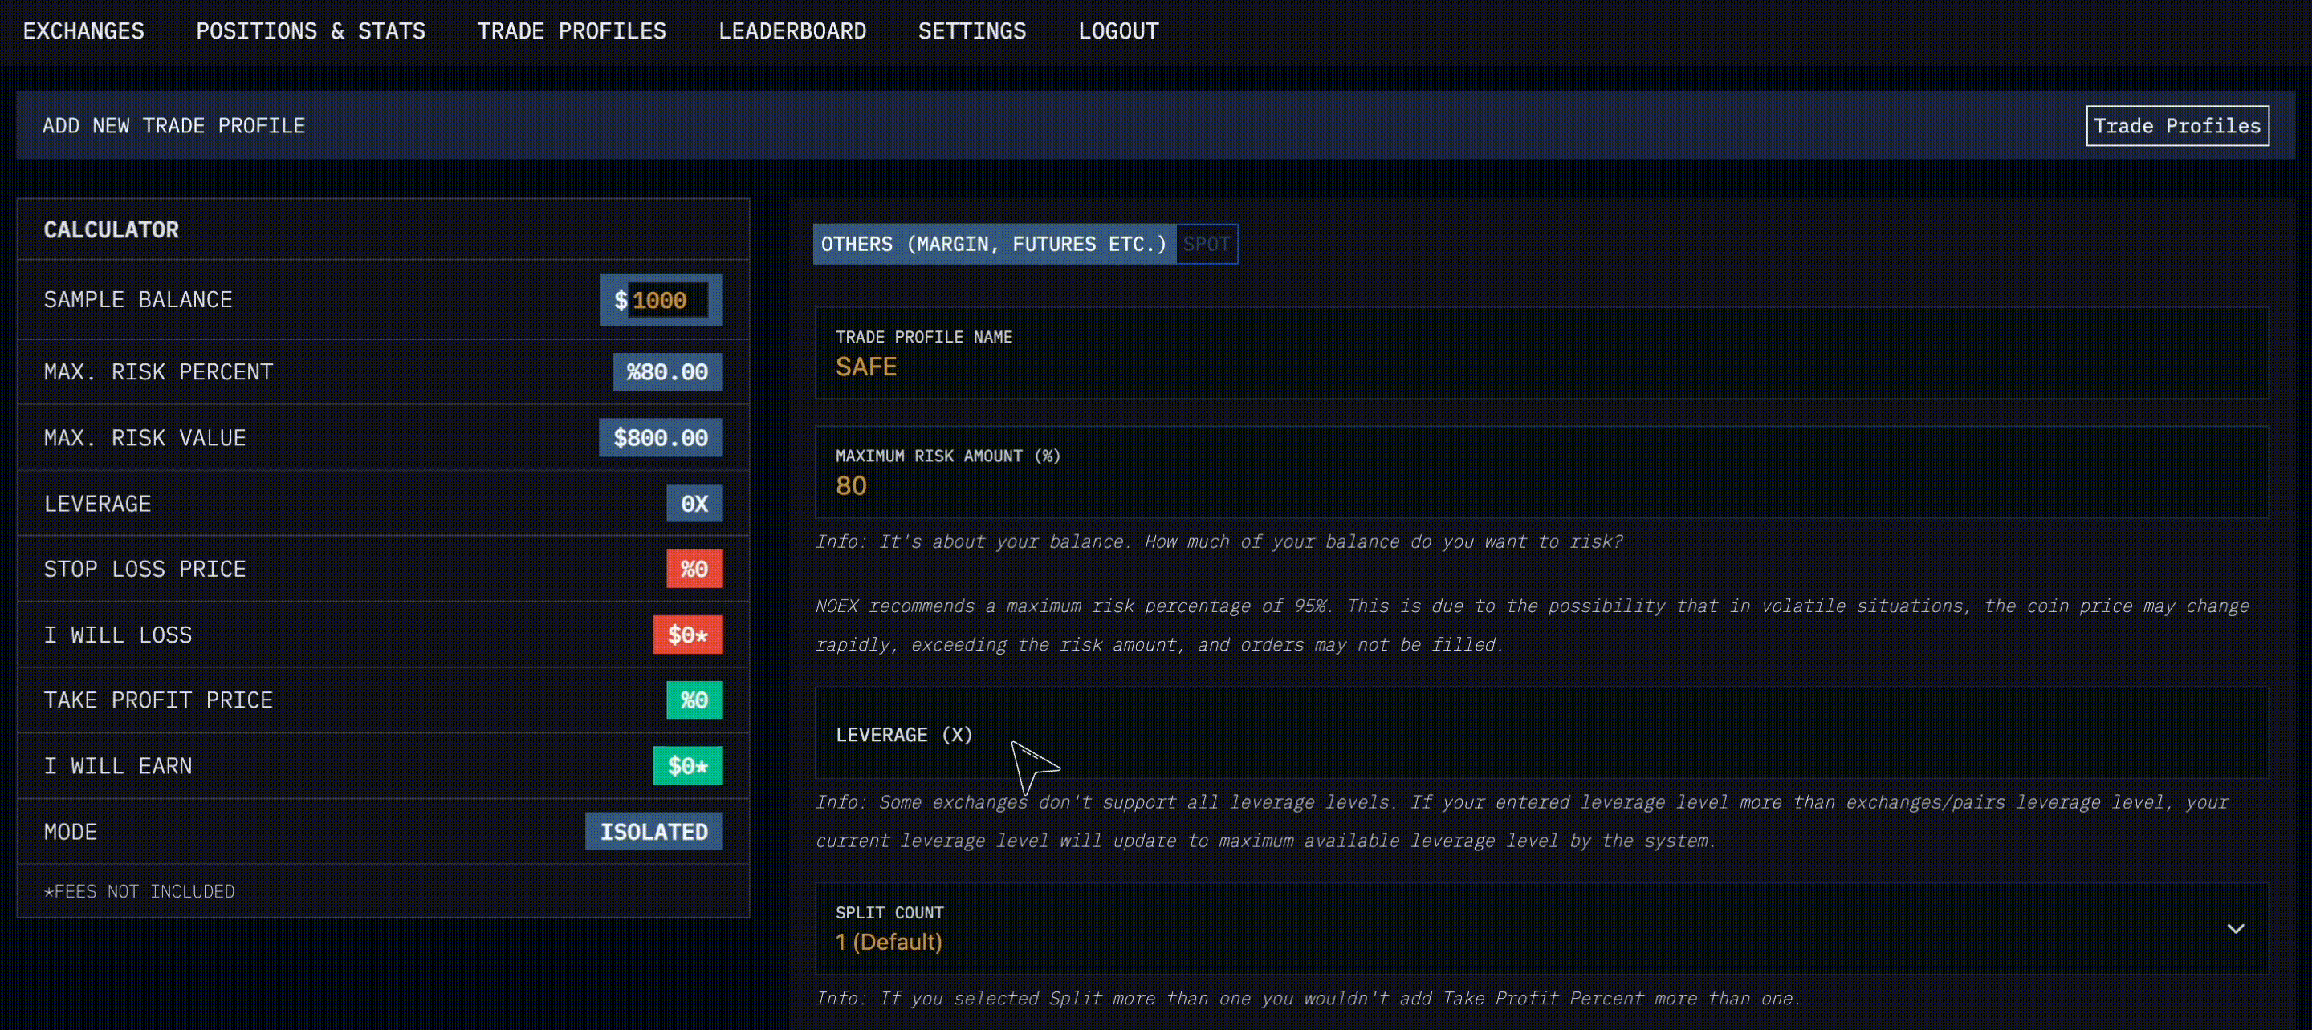
Task: Open Settings from top navigation
Action: 972,31
